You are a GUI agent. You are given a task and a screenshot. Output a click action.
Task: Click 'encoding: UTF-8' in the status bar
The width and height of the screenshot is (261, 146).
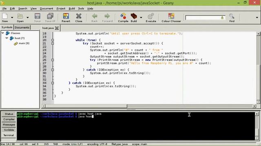[97, 144]
